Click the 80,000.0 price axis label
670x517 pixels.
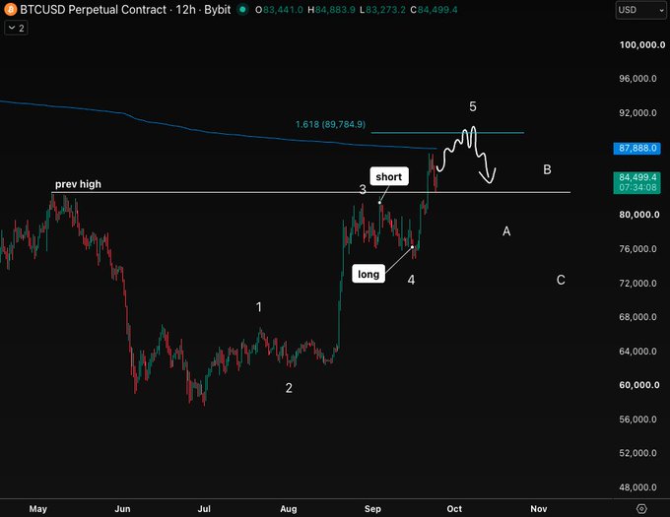pos(639,215)
